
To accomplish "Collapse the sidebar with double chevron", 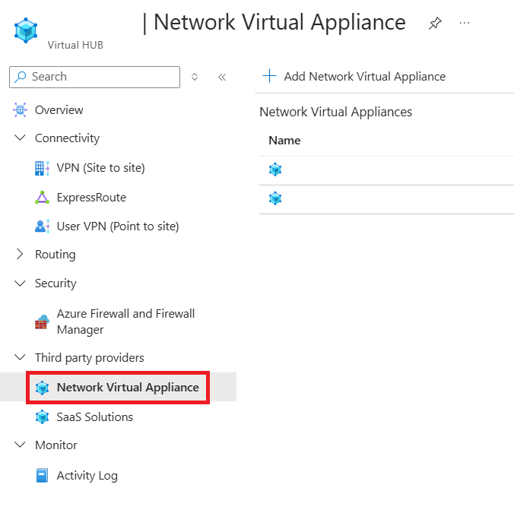I will click(222, 77).
